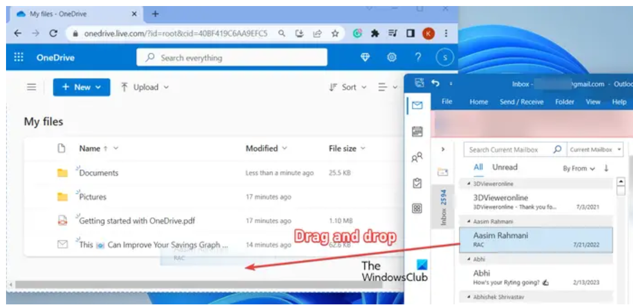This screenshot has height=308, width=633.
Task: Open Outlook Calendar navigation icon
Action: [417, 131]
